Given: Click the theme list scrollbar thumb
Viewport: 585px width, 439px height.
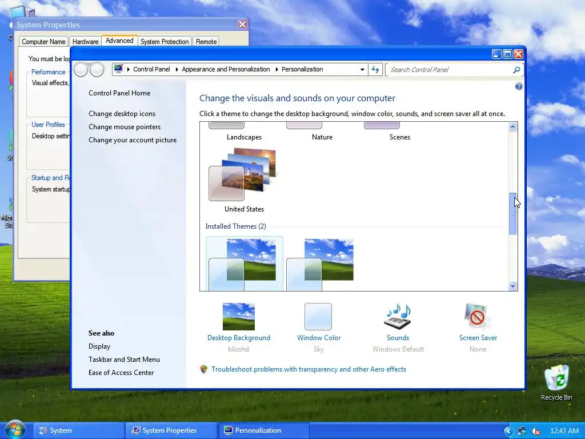Looking at the screenshot, I should tap(512, 214).
